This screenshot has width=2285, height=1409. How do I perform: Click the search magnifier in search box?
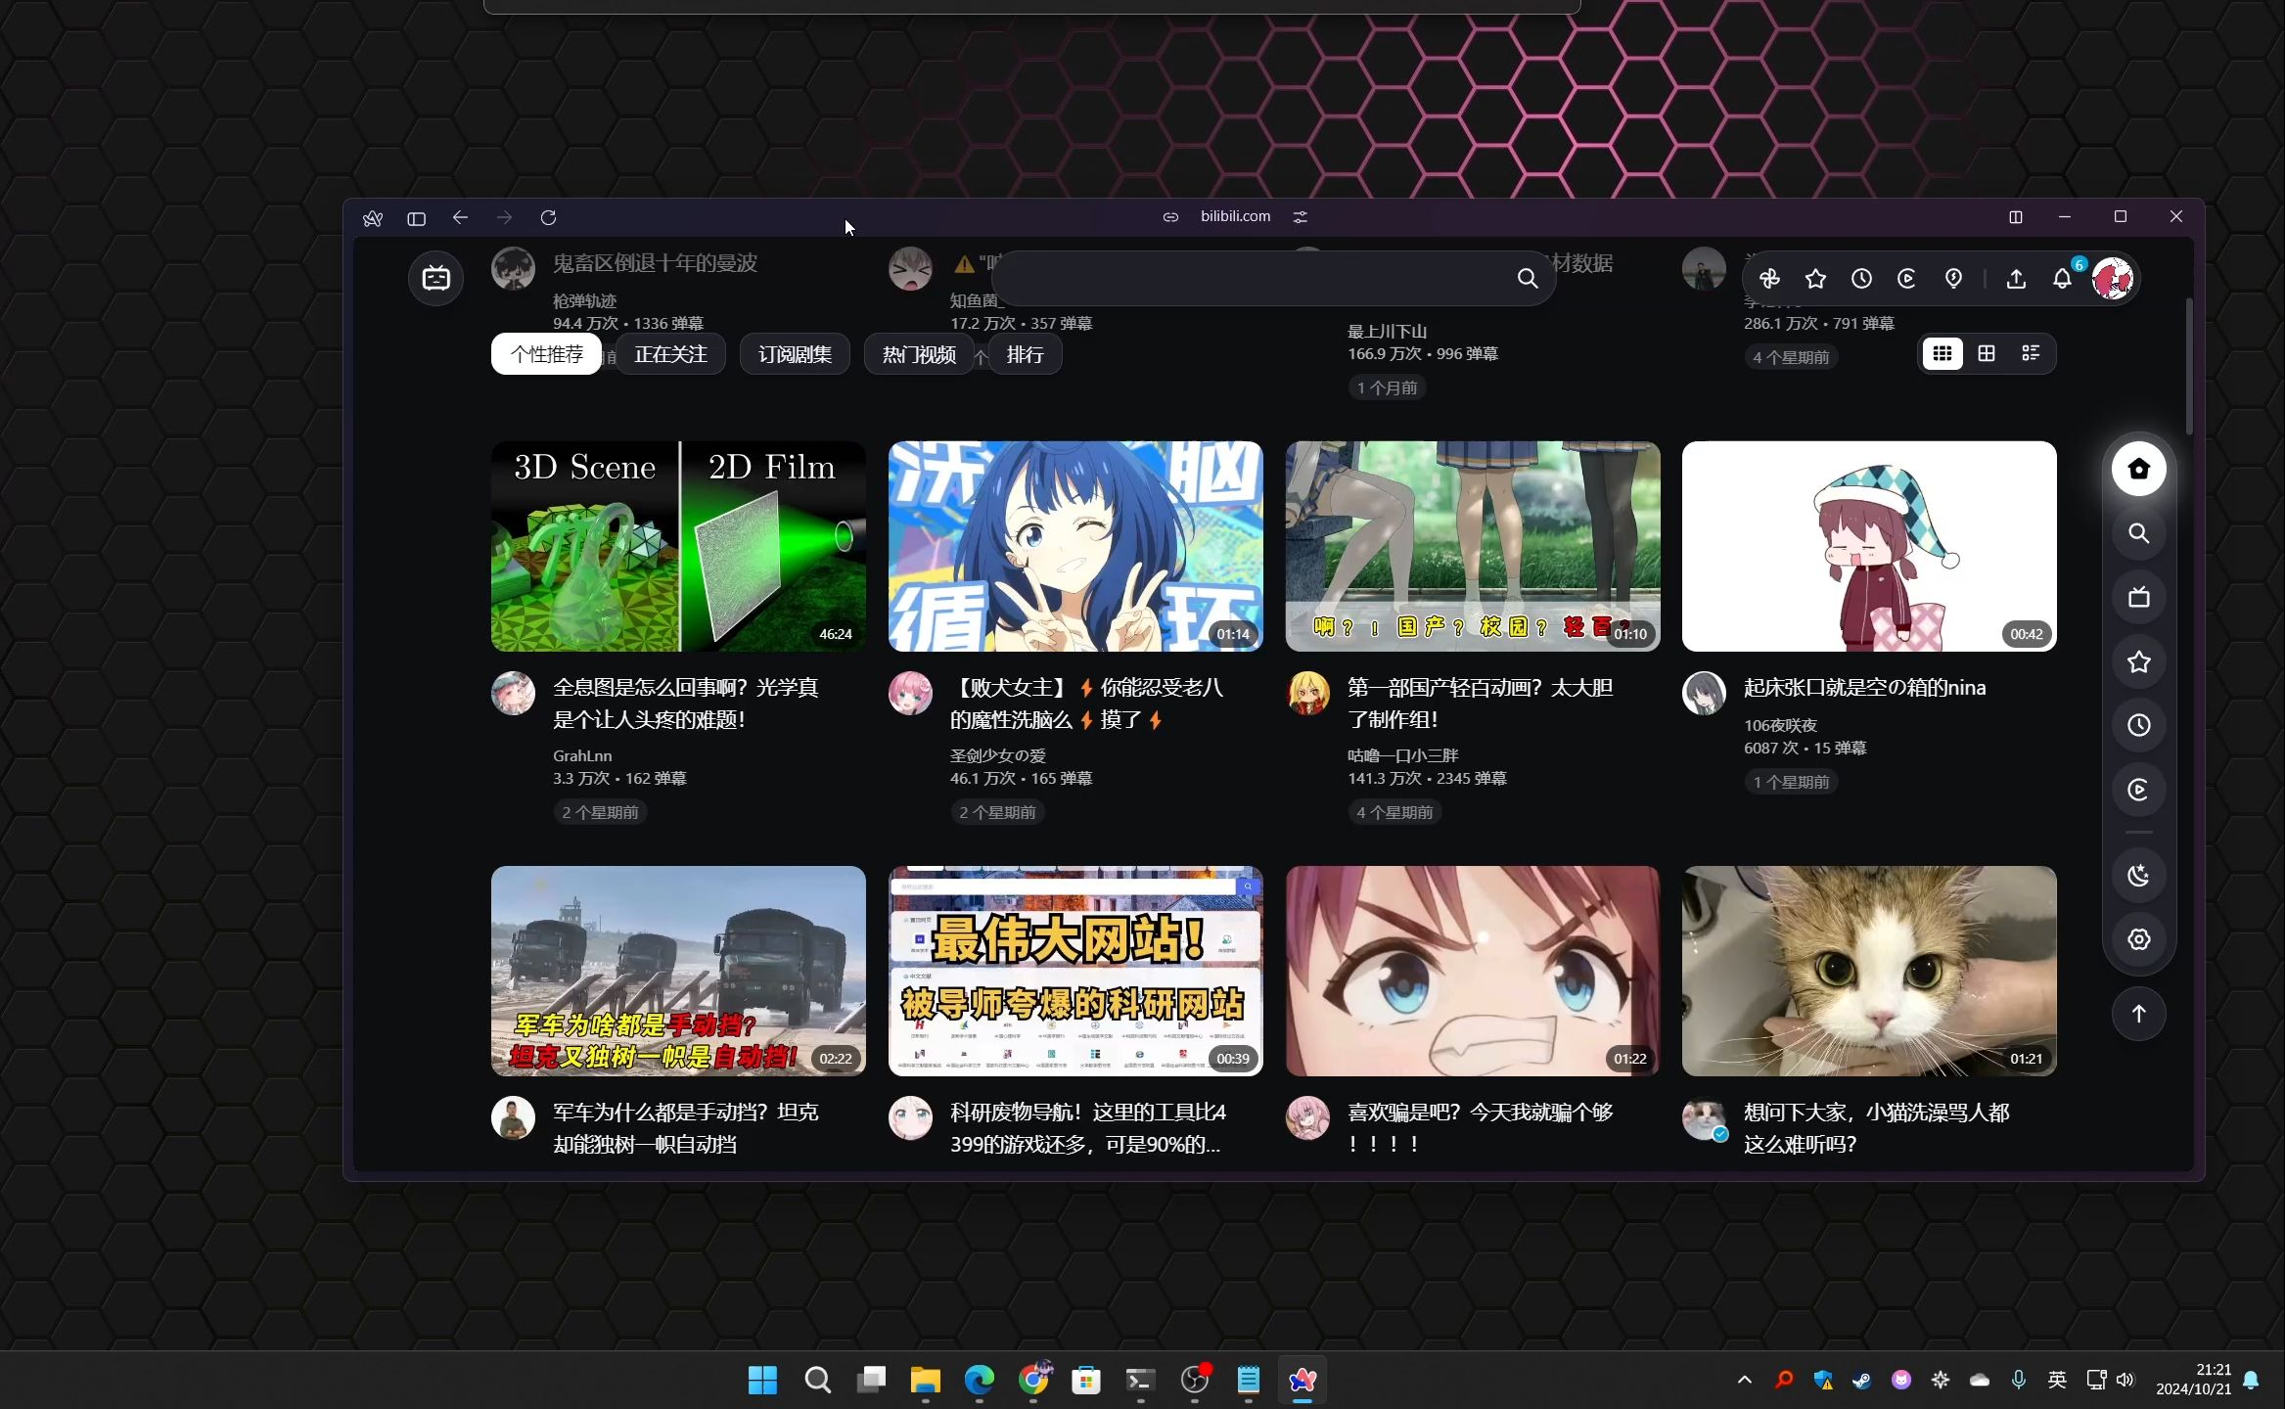click(1527, 279)
